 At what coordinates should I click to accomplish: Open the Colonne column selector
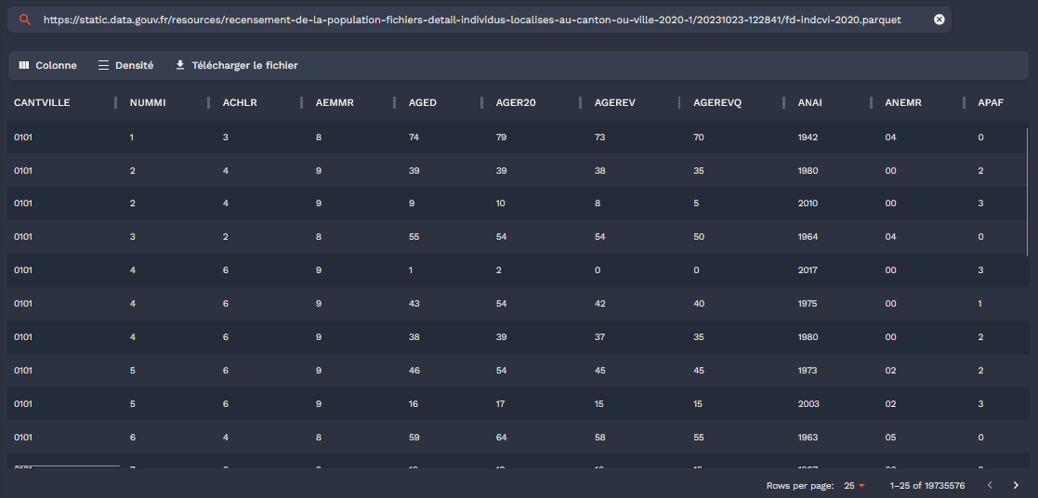(47, 66)
